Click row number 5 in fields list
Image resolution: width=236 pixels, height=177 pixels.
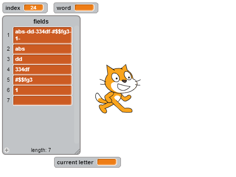8,80
